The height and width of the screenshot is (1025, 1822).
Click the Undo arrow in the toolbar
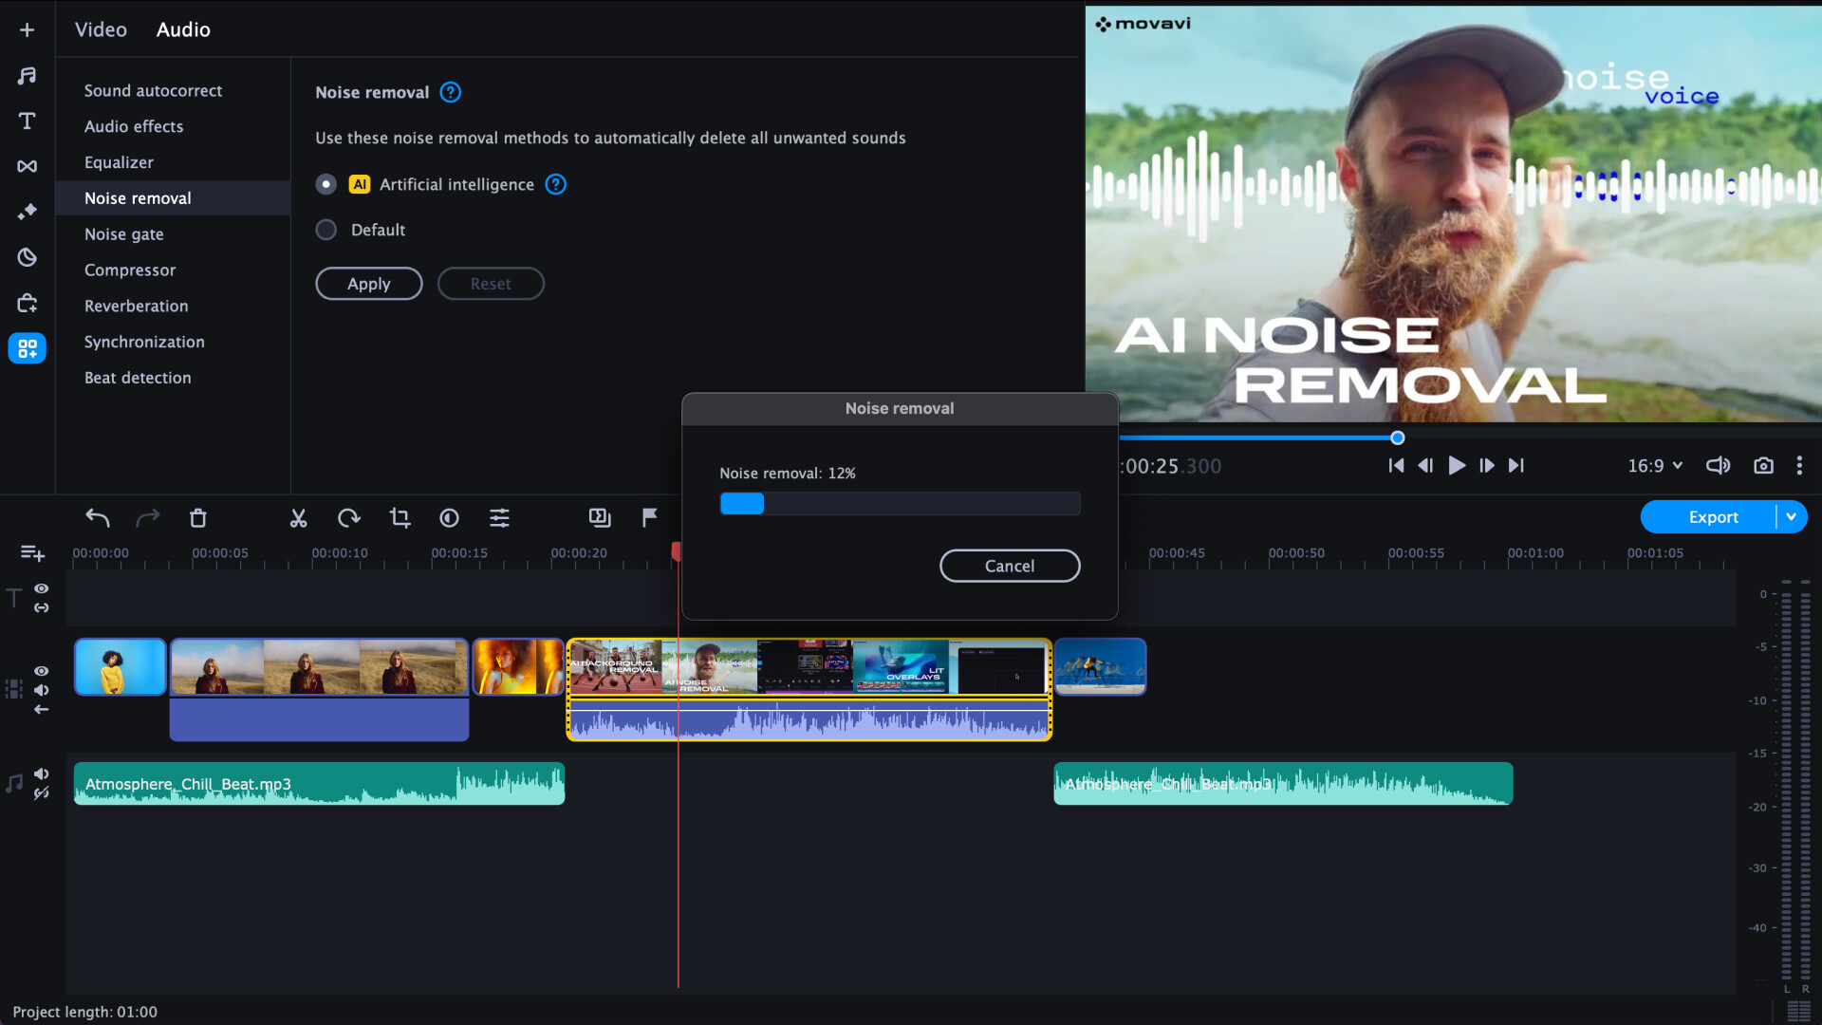point(96,518)
